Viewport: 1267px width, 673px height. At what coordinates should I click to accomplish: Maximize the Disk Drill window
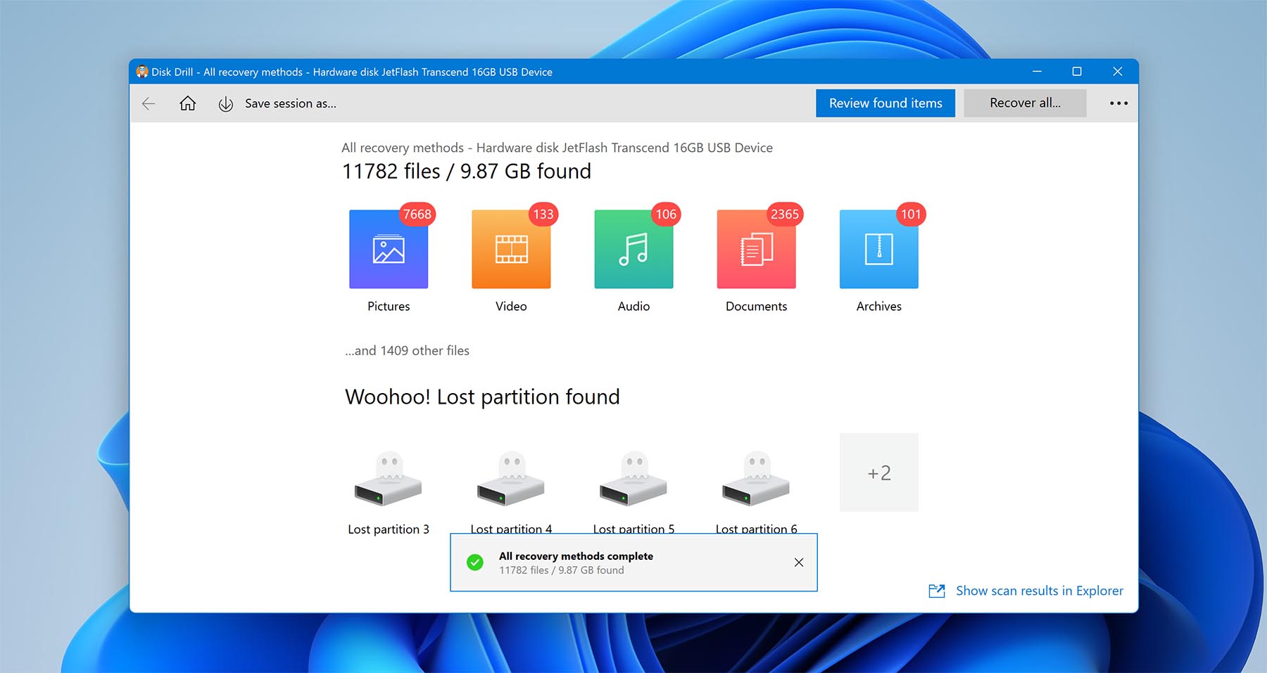[1076, 71]
